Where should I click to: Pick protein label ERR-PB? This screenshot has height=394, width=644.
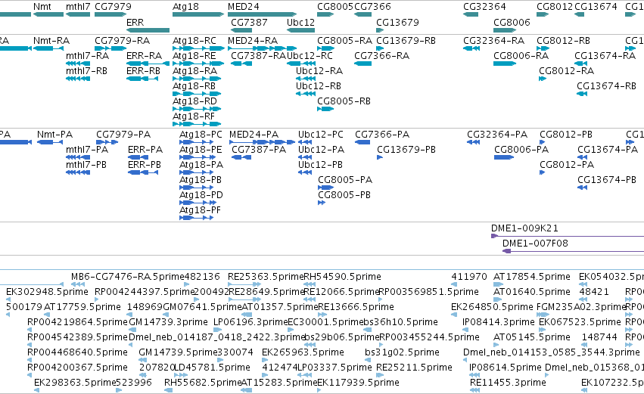pyautogui.click(x=145, y=165)
